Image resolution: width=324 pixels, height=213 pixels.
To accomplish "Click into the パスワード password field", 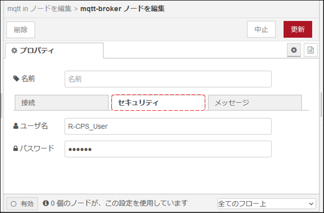I will [168, 149].
